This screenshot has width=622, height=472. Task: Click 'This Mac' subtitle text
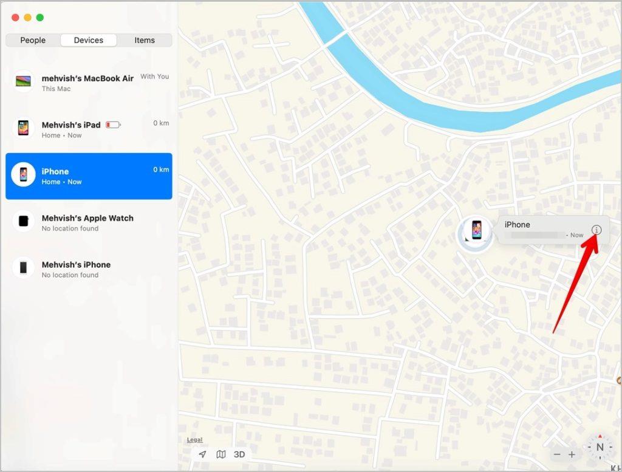[56, 89]
